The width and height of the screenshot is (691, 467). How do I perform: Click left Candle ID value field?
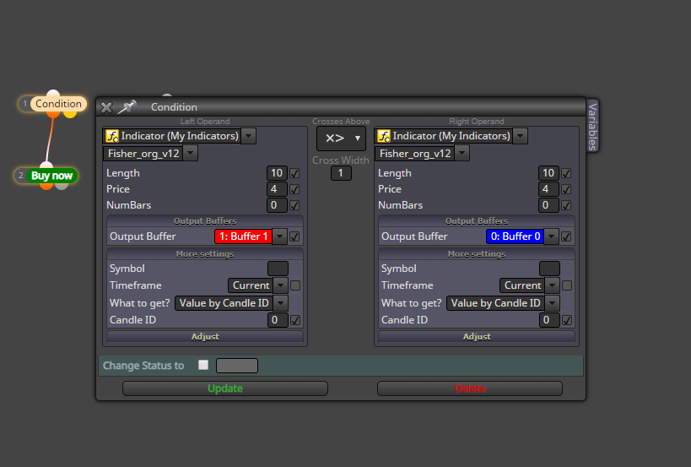tap(278, 320)
